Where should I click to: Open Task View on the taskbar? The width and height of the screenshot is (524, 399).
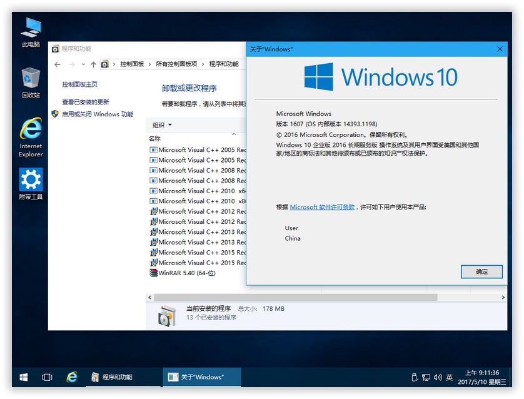(47, 377)
